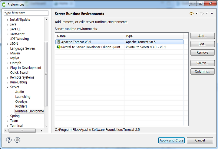The image size is (218, 149).
Task: Click the tree vertical scrollbar thumb
Action: coord(46,74)
